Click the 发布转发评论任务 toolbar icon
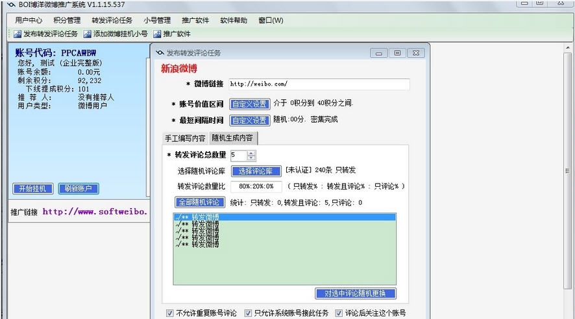The height and width of the screenshot is (319, 575). coord(18,34)
